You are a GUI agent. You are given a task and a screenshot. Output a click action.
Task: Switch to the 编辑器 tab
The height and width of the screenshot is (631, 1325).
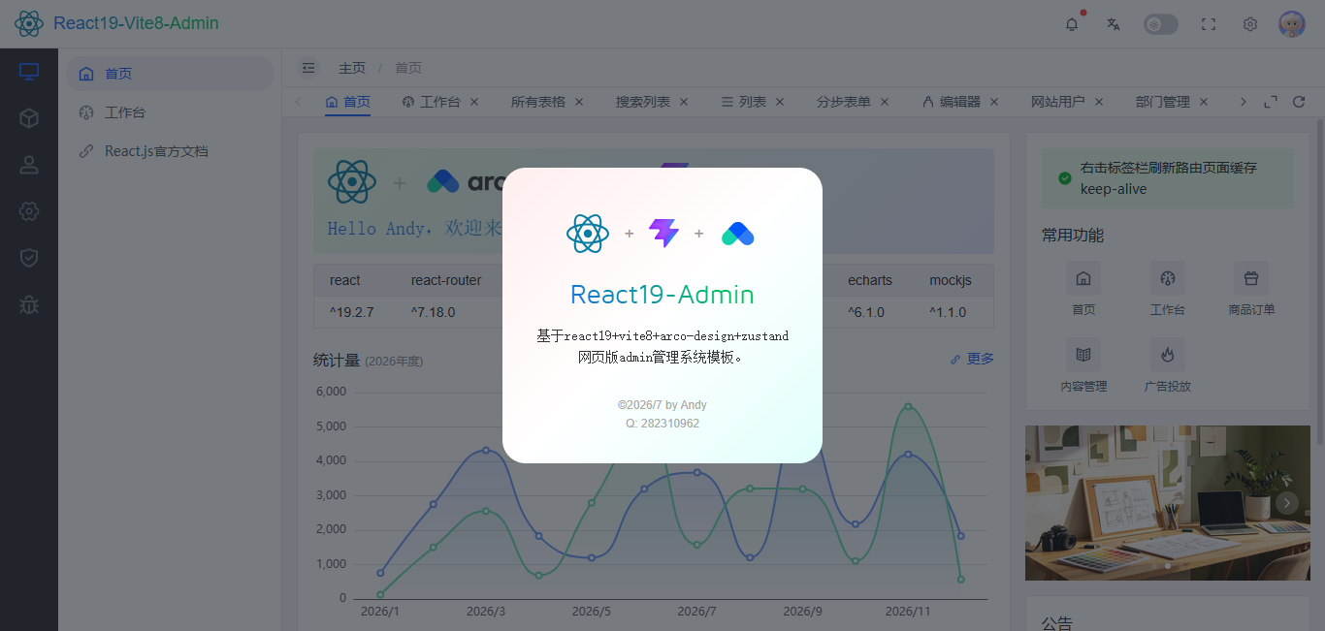click(x=953, y=102)
